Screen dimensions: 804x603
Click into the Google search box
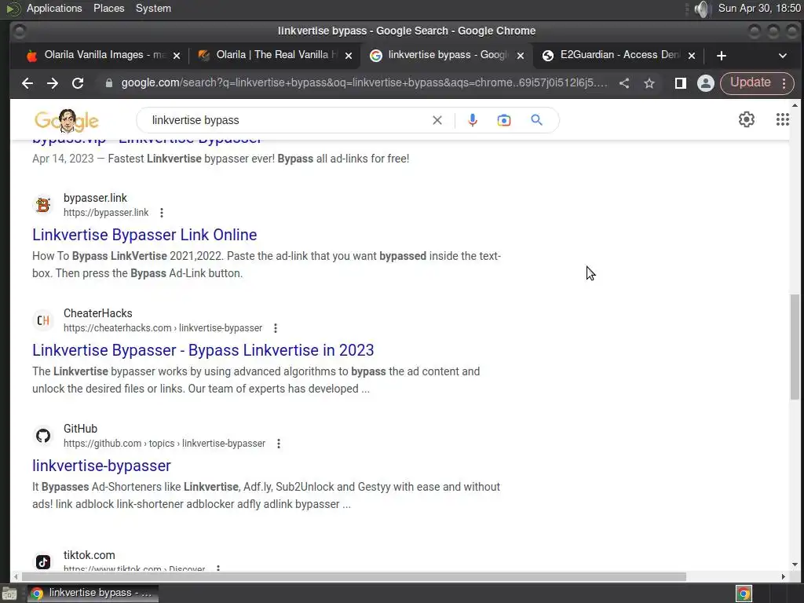click(x=287, y=120)
